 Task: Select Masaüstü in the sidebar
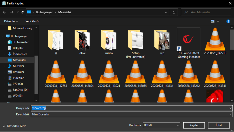point(17,60)
